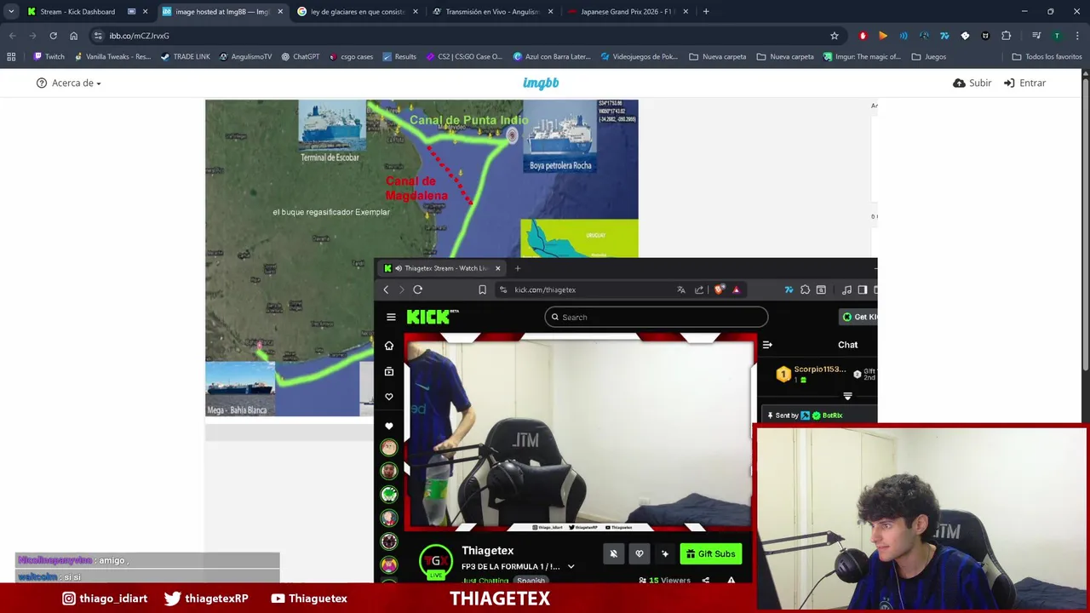Close the Stream - Kick Dashboard tab

point(146,12)
